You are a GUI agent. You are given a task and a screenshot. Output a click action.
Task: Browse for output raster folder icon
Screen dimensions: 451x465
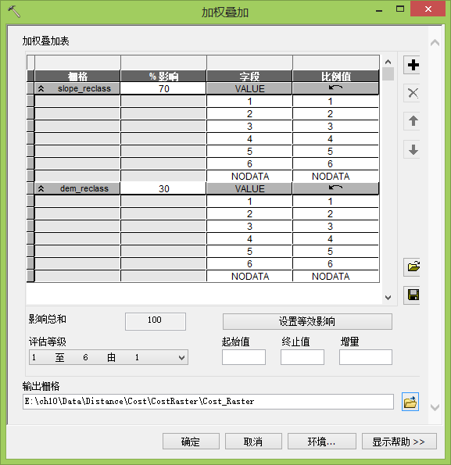click(x=410, y=402)
